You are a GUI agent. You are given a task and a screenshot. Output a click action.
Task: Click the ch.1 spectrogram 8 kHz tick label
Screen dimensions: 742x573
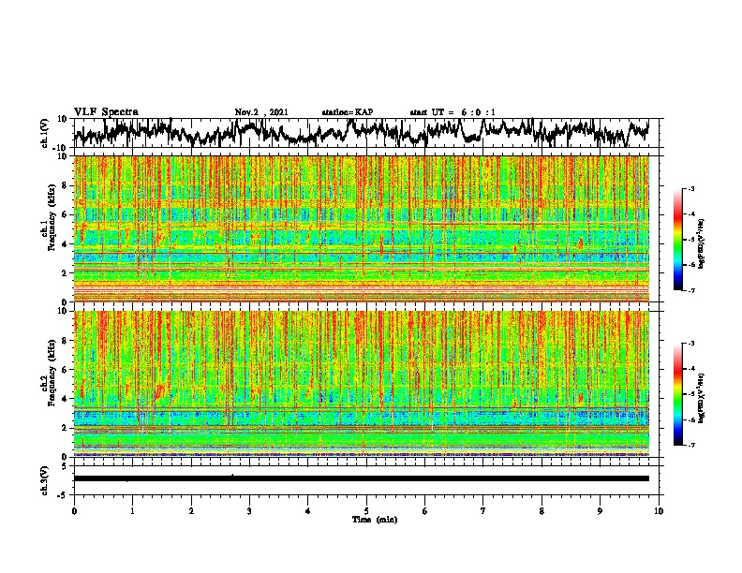coord(65,185)
